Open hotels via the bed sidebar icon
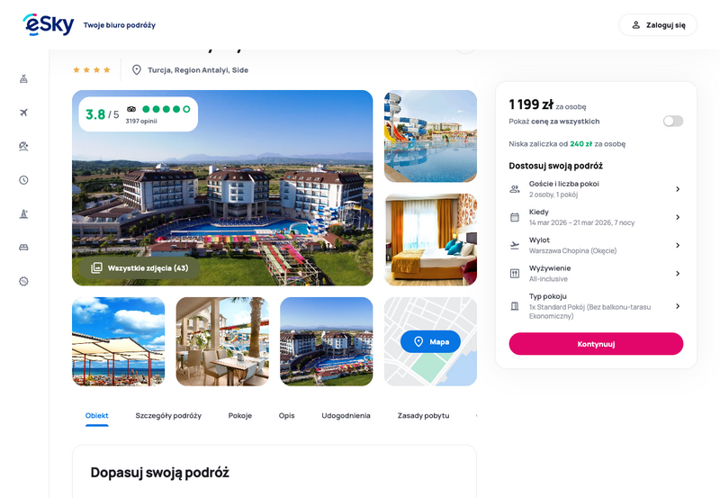The width and height of the screenshot is (720, 498). 24,248
